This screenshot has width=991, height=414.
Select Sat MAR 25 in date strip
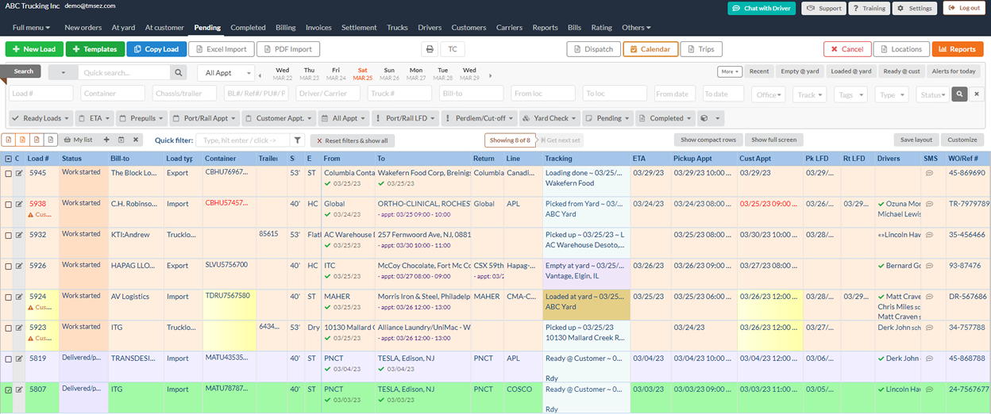(x=363, y=74)
